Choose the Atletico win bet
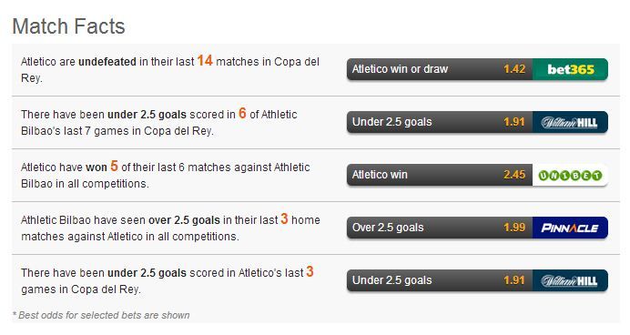Screen dimensions: 630x335 click(440, 175)
